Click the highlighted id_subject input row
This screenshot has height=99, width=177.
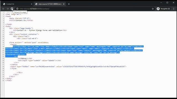pos(74,51)
